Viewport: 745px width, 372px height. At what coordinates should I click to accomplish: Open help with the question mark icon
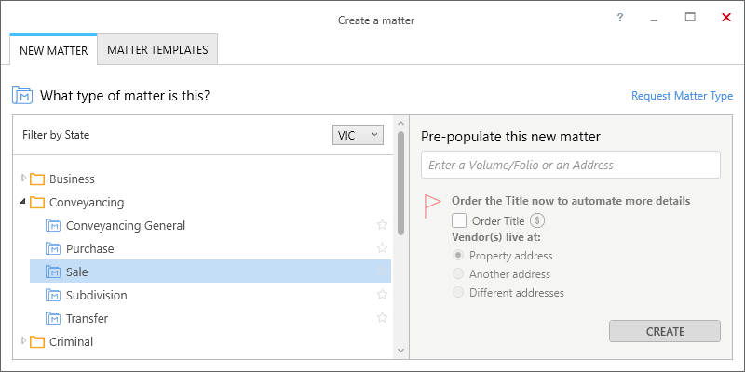(x=620, y=18)
